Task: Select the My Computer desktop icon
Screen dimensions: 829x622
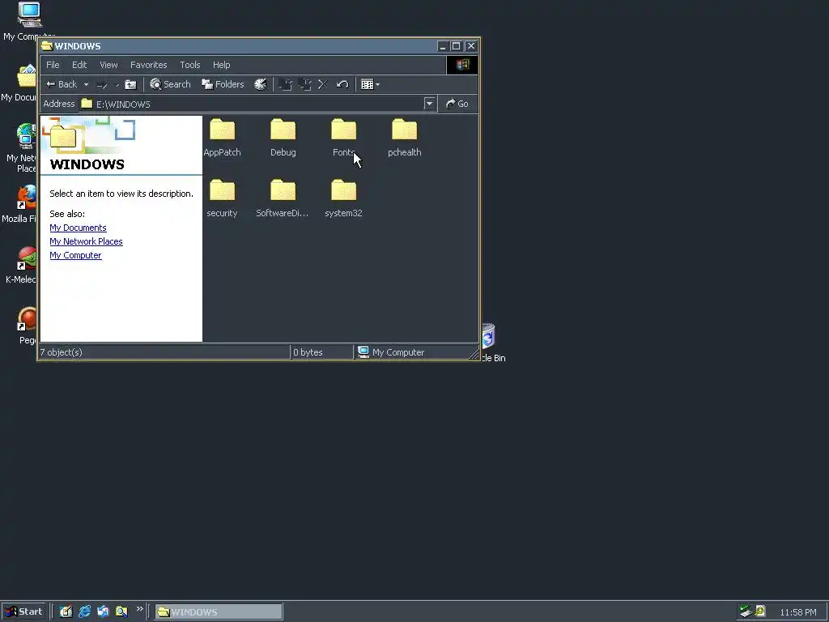Action: (29, 21)
